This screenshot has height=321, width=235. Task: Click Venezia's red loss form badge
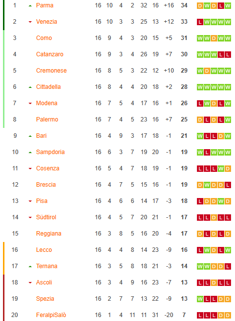pyautogui.click(x=200, y=22)
